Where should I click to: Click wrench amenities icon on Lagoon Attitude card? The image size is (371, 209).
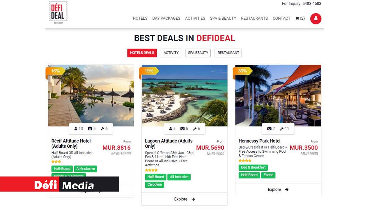pyautogui.click(x=195, y=129)
